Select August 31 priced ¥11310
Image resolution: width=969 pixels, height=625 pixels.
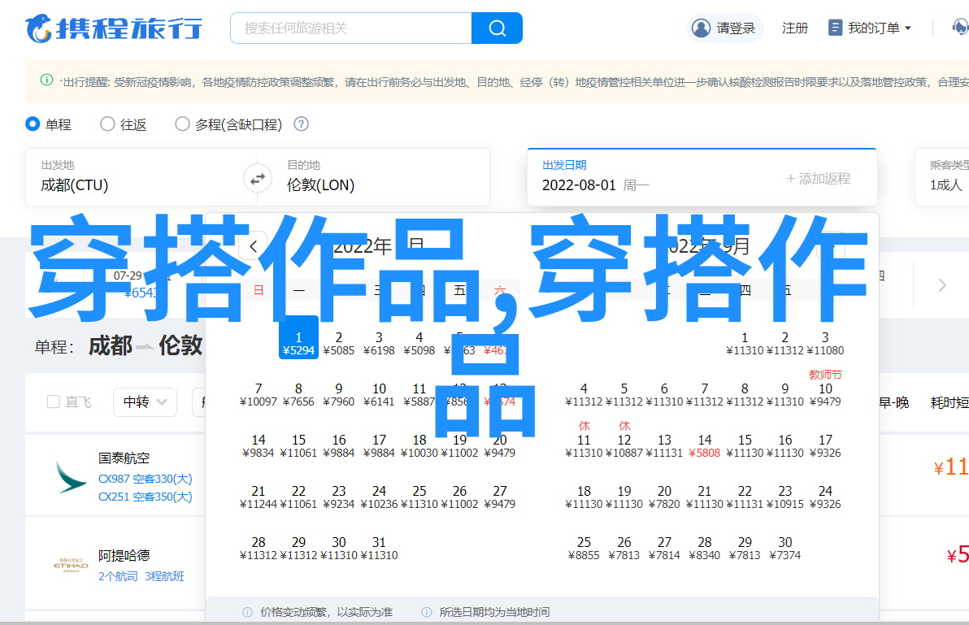[379, 549]
